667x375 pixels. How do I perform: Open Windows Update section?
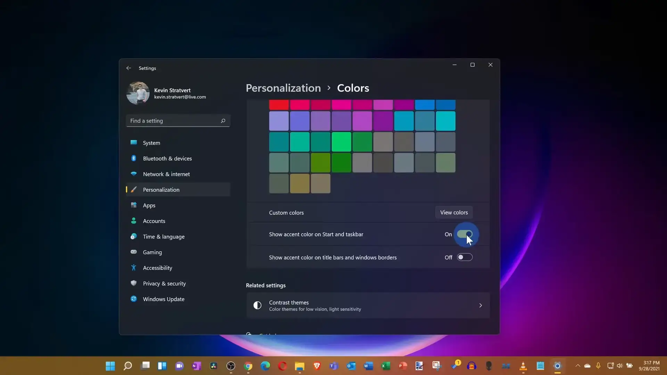pos(163,299)
